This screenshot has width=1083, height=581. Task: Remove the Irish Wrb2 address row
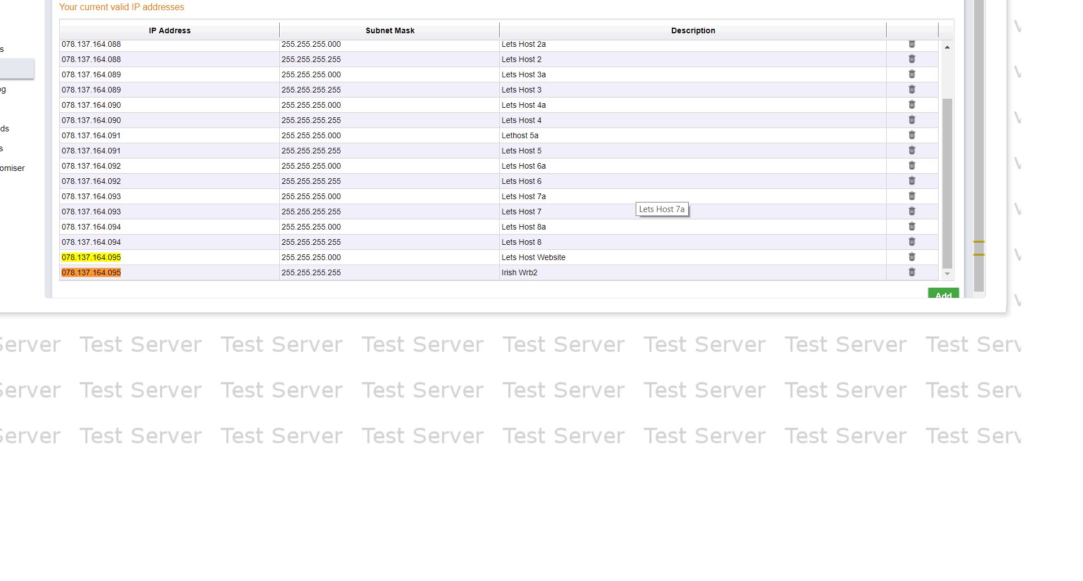click(912, 272)
